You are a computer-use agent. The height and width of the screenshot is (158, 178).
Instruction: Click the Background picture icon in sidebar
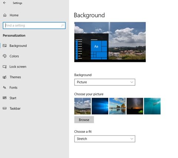tap(4, 46)
